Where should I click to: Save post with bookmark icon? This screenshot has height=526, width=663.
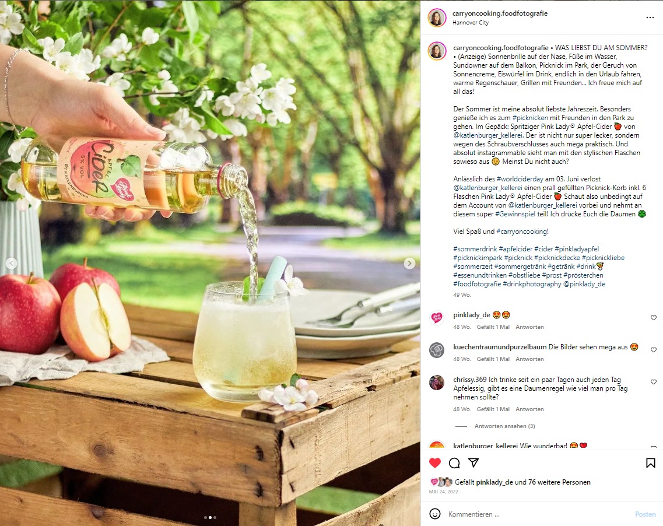(650, 463)
